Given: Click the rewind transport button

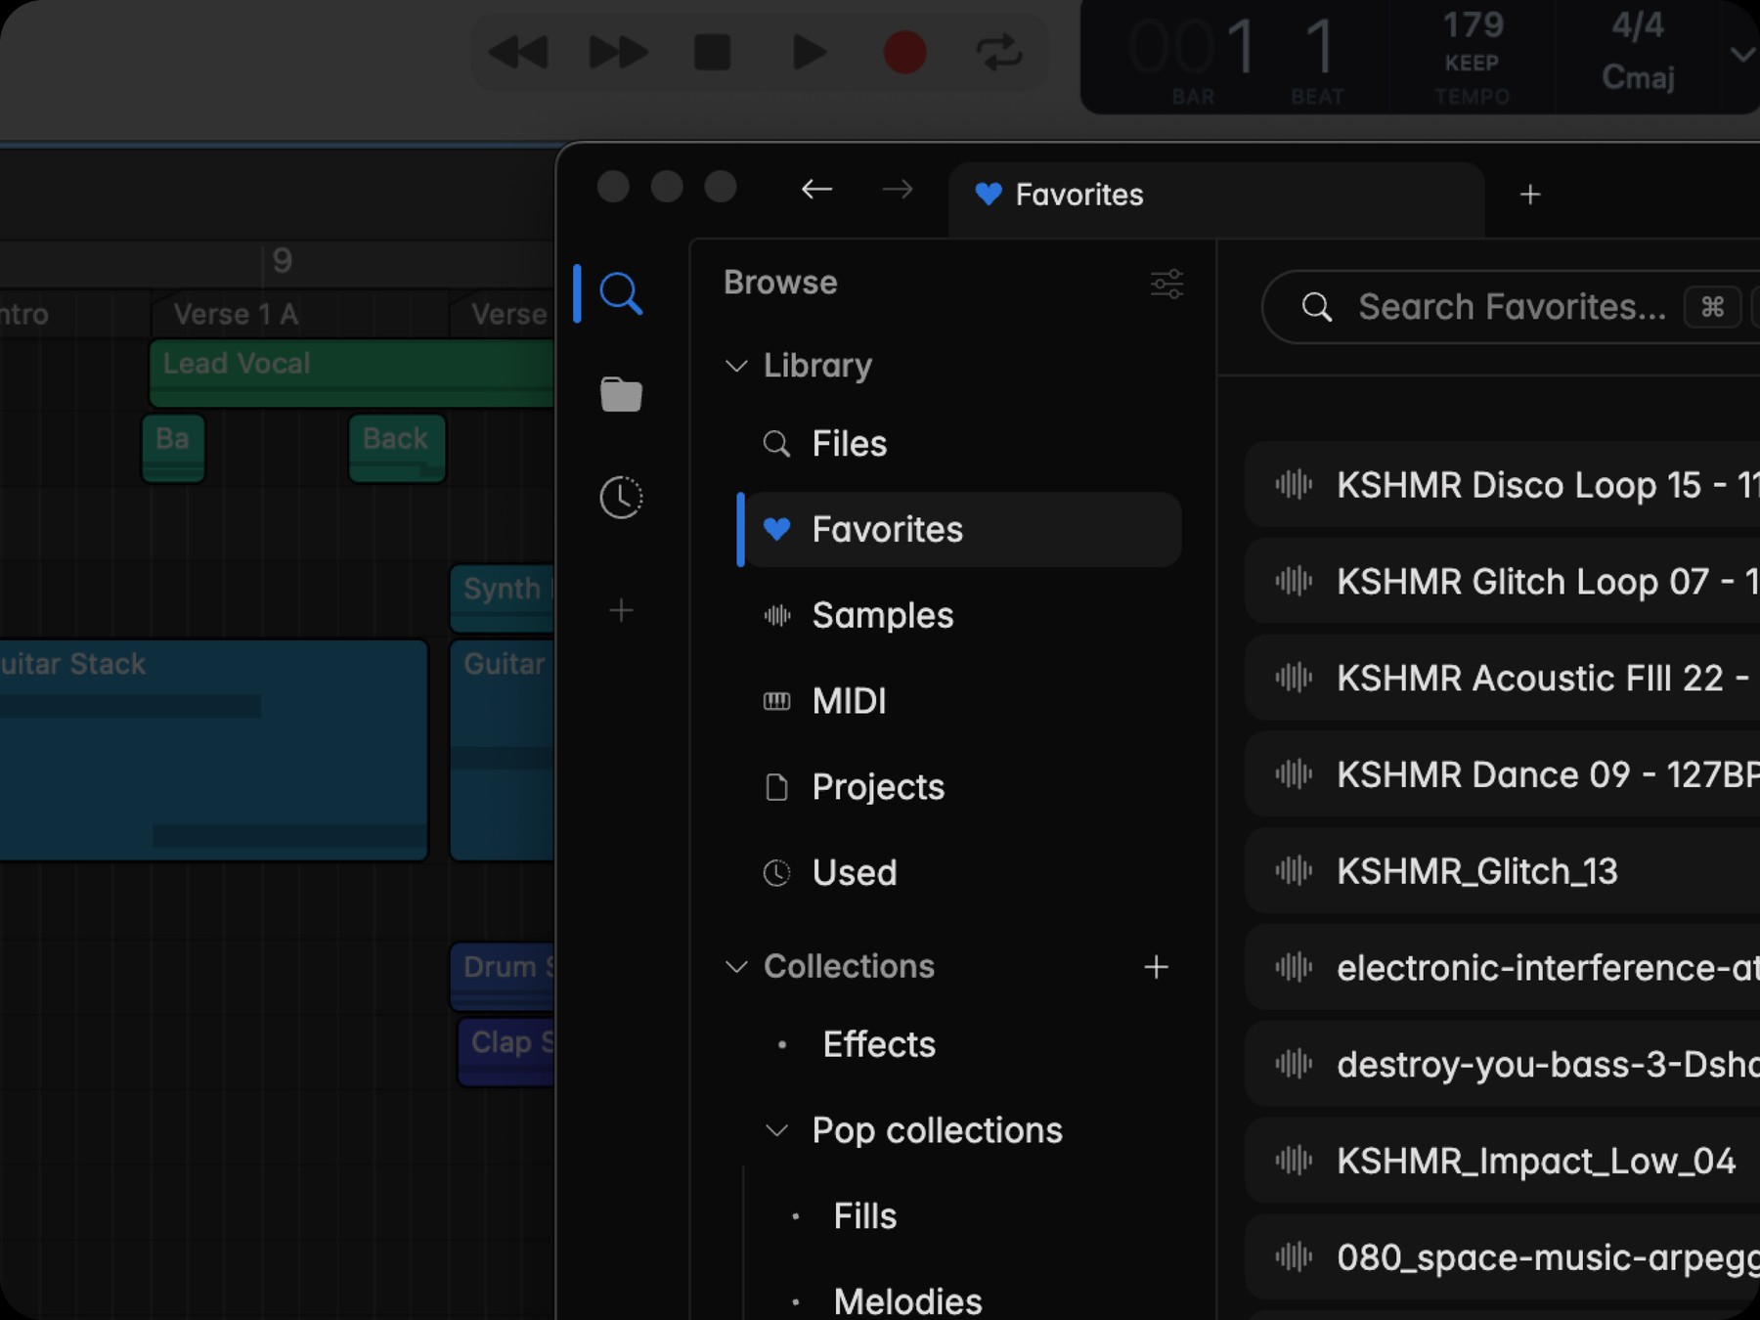Looking at the screenshot, I should [518, 53].
